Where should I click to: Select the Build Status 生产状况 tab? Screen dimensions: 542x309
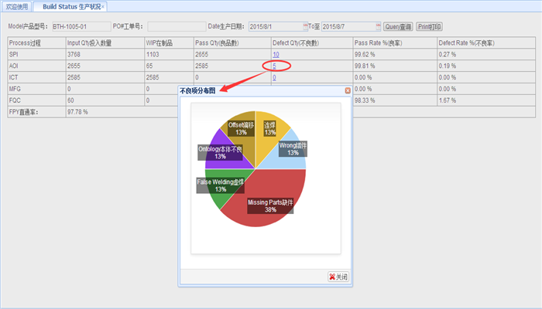(x=71, y=6)
